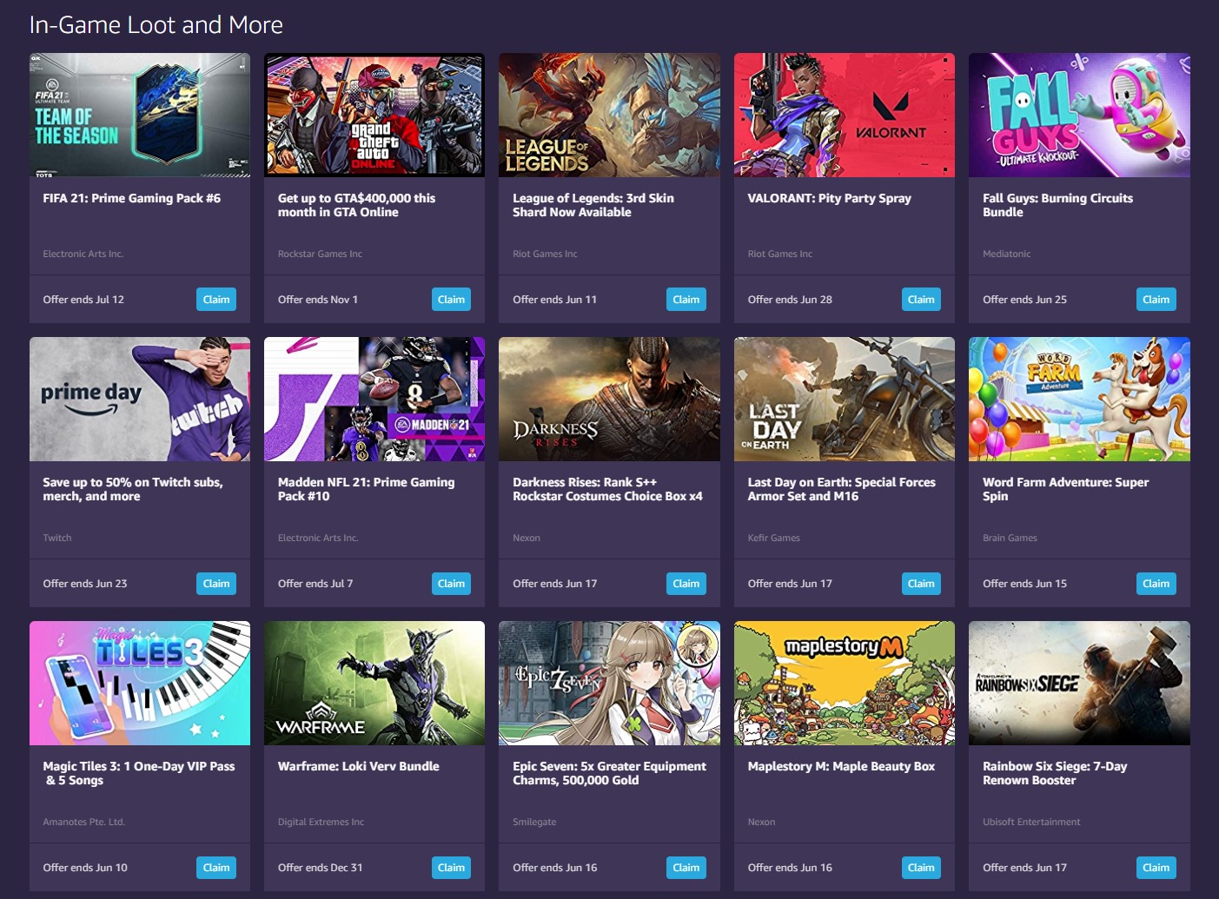1219x899 pixels.
Task: Open the Last Day on Earth thumbnail
Action: (x=845, y=399)
